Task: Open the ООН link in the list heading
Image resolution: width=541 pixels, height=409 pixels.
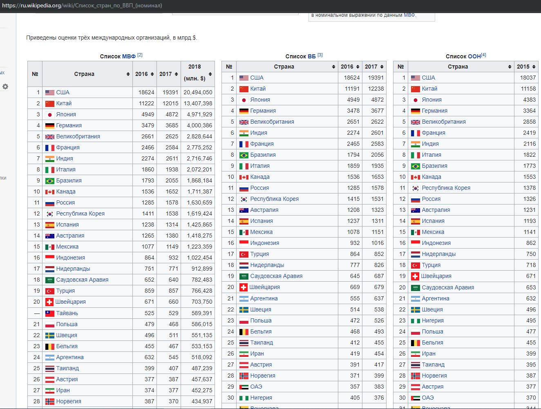Action: coord(474,56)
